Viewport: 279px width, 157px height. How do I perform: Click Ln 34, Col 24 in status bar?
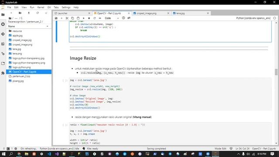click(242, 148)
